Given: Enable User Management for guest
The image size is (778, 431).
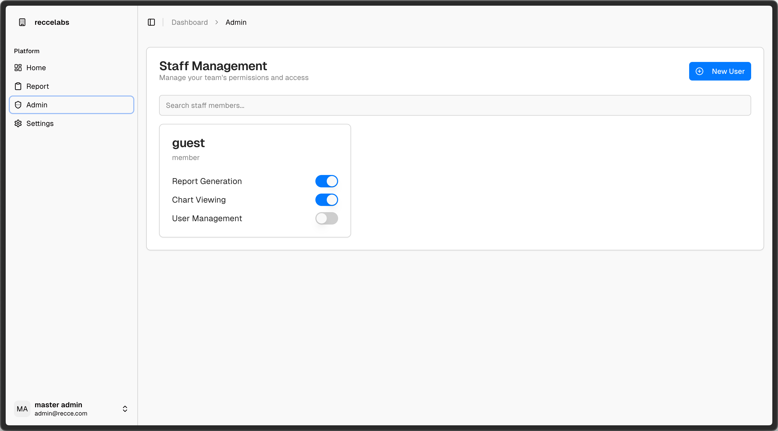Looking at the screenshot, I should (326, 218).
